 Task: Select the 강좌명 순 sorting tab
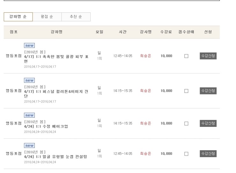[x=18, y=17]
